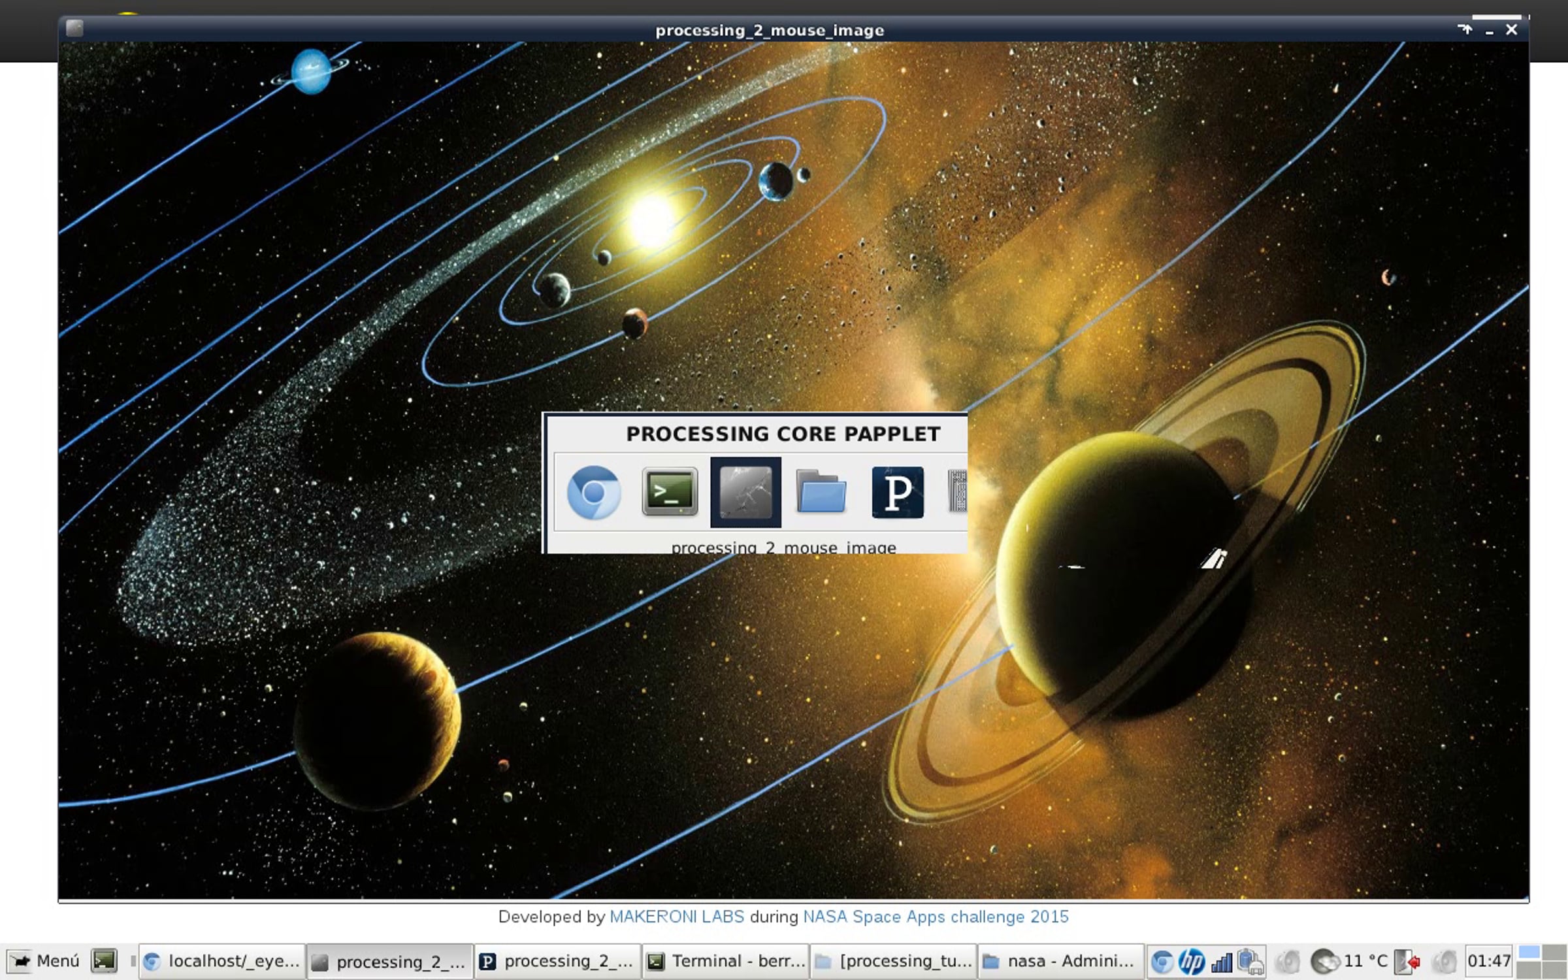Open the NASA Space Apps challenge 2015 link
This screenshot has width=1568, height=980.
[936, 917]
